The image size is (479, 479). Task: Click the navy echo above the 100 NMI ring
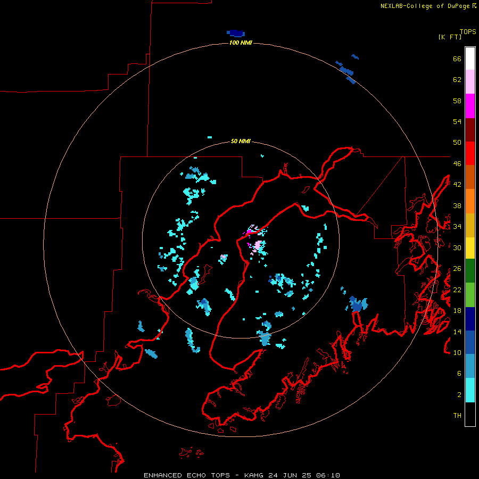pos(236,33)
